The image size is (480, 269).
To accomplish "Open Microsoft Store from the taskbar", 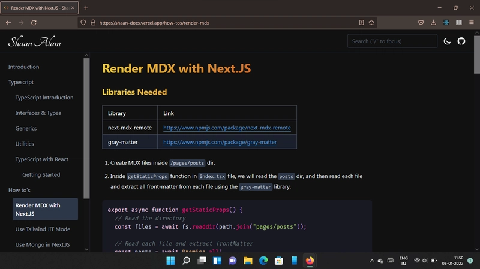I will pos(279,261).
